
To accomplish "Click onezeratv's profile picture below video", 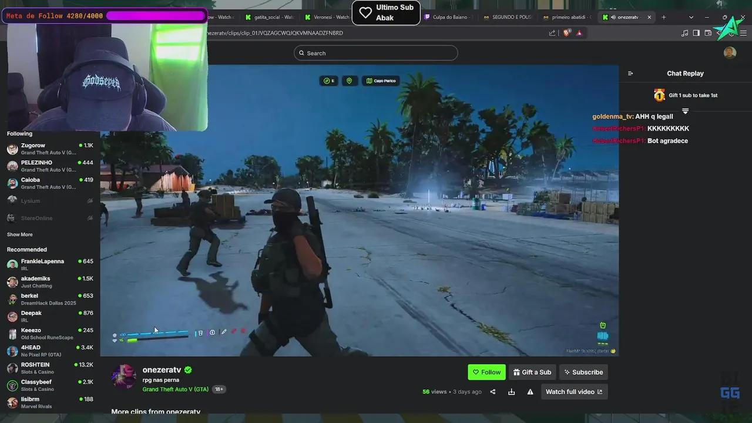I will (x=124, y=377).
